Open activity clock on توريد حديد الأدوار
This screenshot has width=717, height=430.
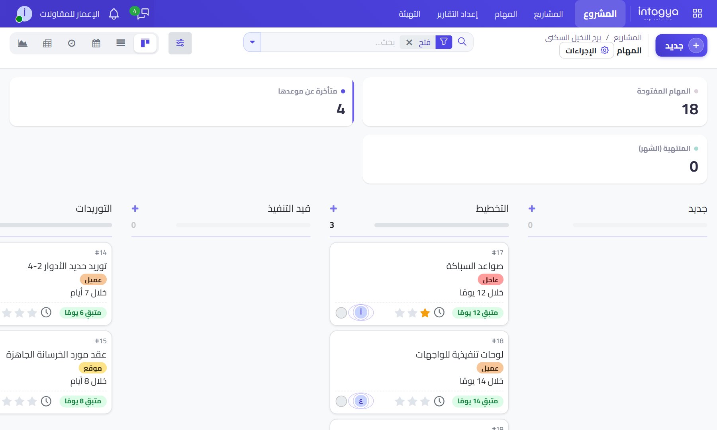(46, 313)
